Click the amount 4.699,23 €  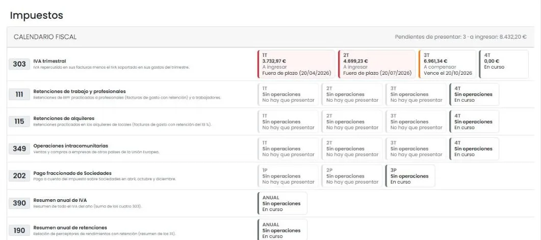[x=356, y=61]
